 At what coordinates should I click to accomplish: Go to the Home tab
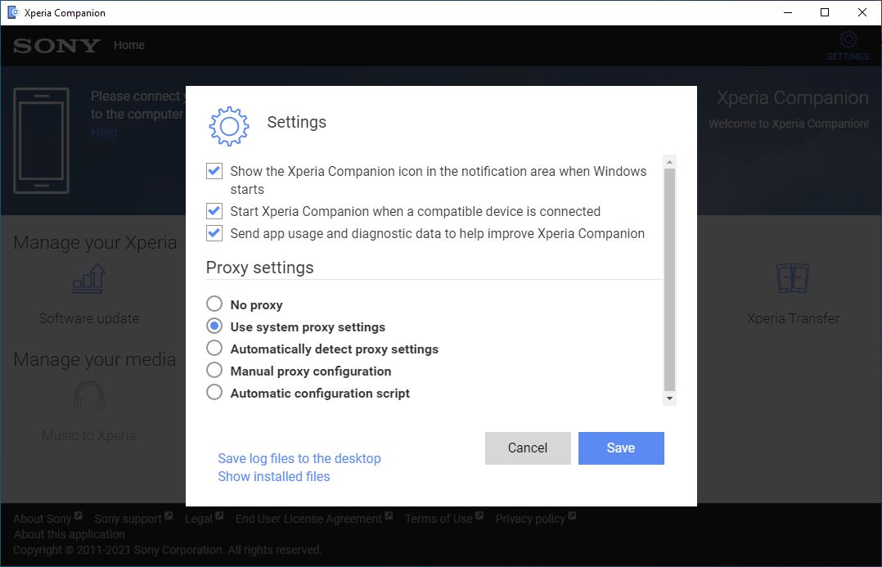pyautogui.click(x=128, y=45)
